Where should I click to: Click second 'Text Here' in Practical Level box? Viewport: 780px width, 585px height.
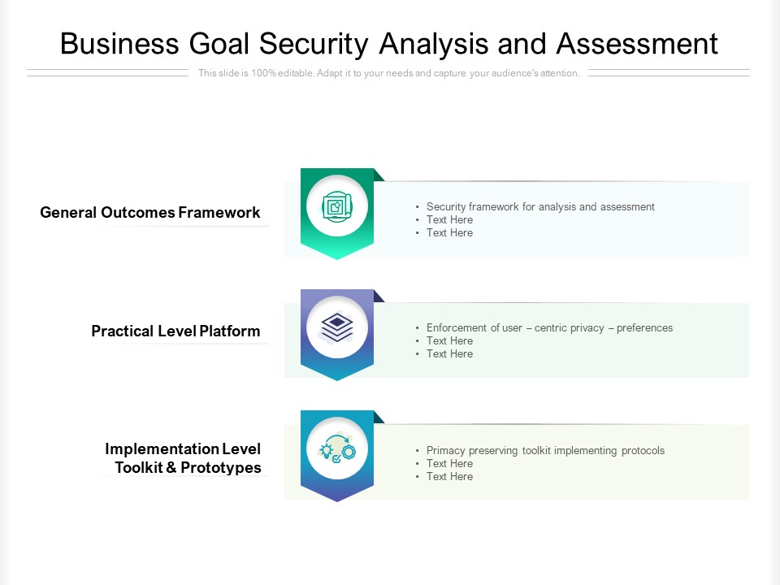[449, 353]
